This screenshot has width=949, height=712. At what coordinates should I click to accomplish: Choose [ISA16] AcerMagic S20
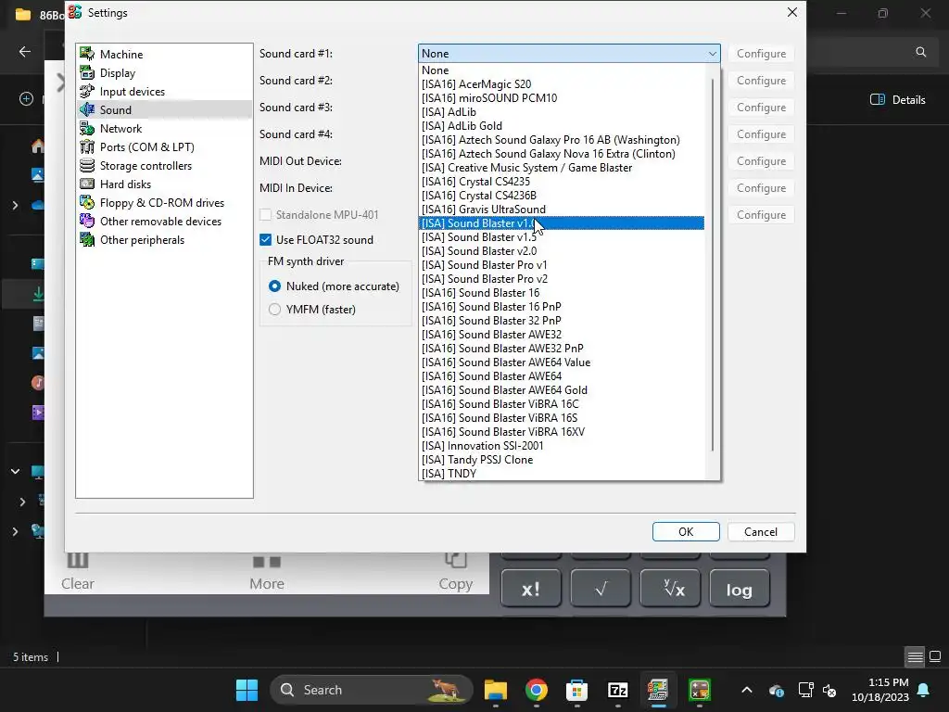pyautogui.click(x=562, y=84)
